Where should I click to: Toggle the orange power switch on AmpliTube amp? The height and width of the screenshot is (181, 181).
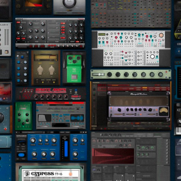(111, 108)
